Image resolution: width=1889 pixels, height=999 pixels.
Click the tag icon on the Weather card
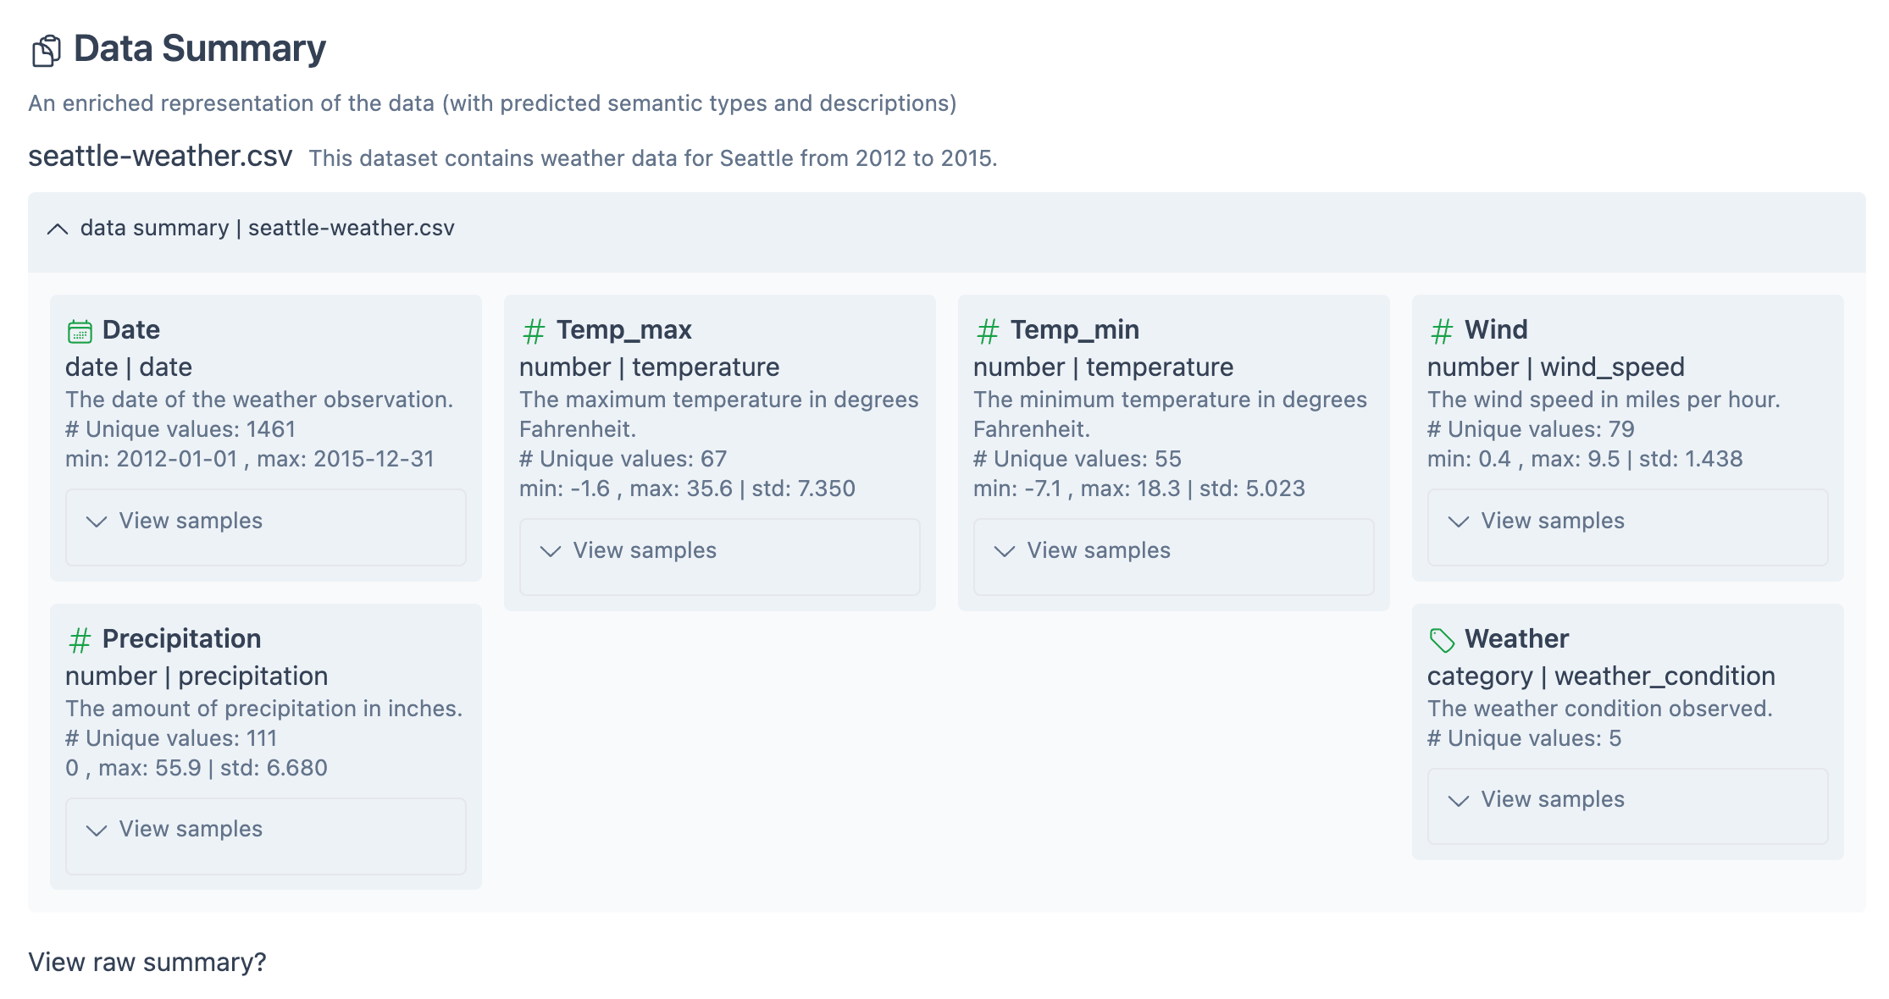[1441, 639]
